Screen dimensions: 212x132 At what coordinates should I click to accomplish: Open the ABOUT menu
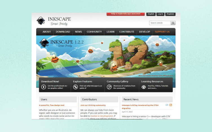point(47,32)
